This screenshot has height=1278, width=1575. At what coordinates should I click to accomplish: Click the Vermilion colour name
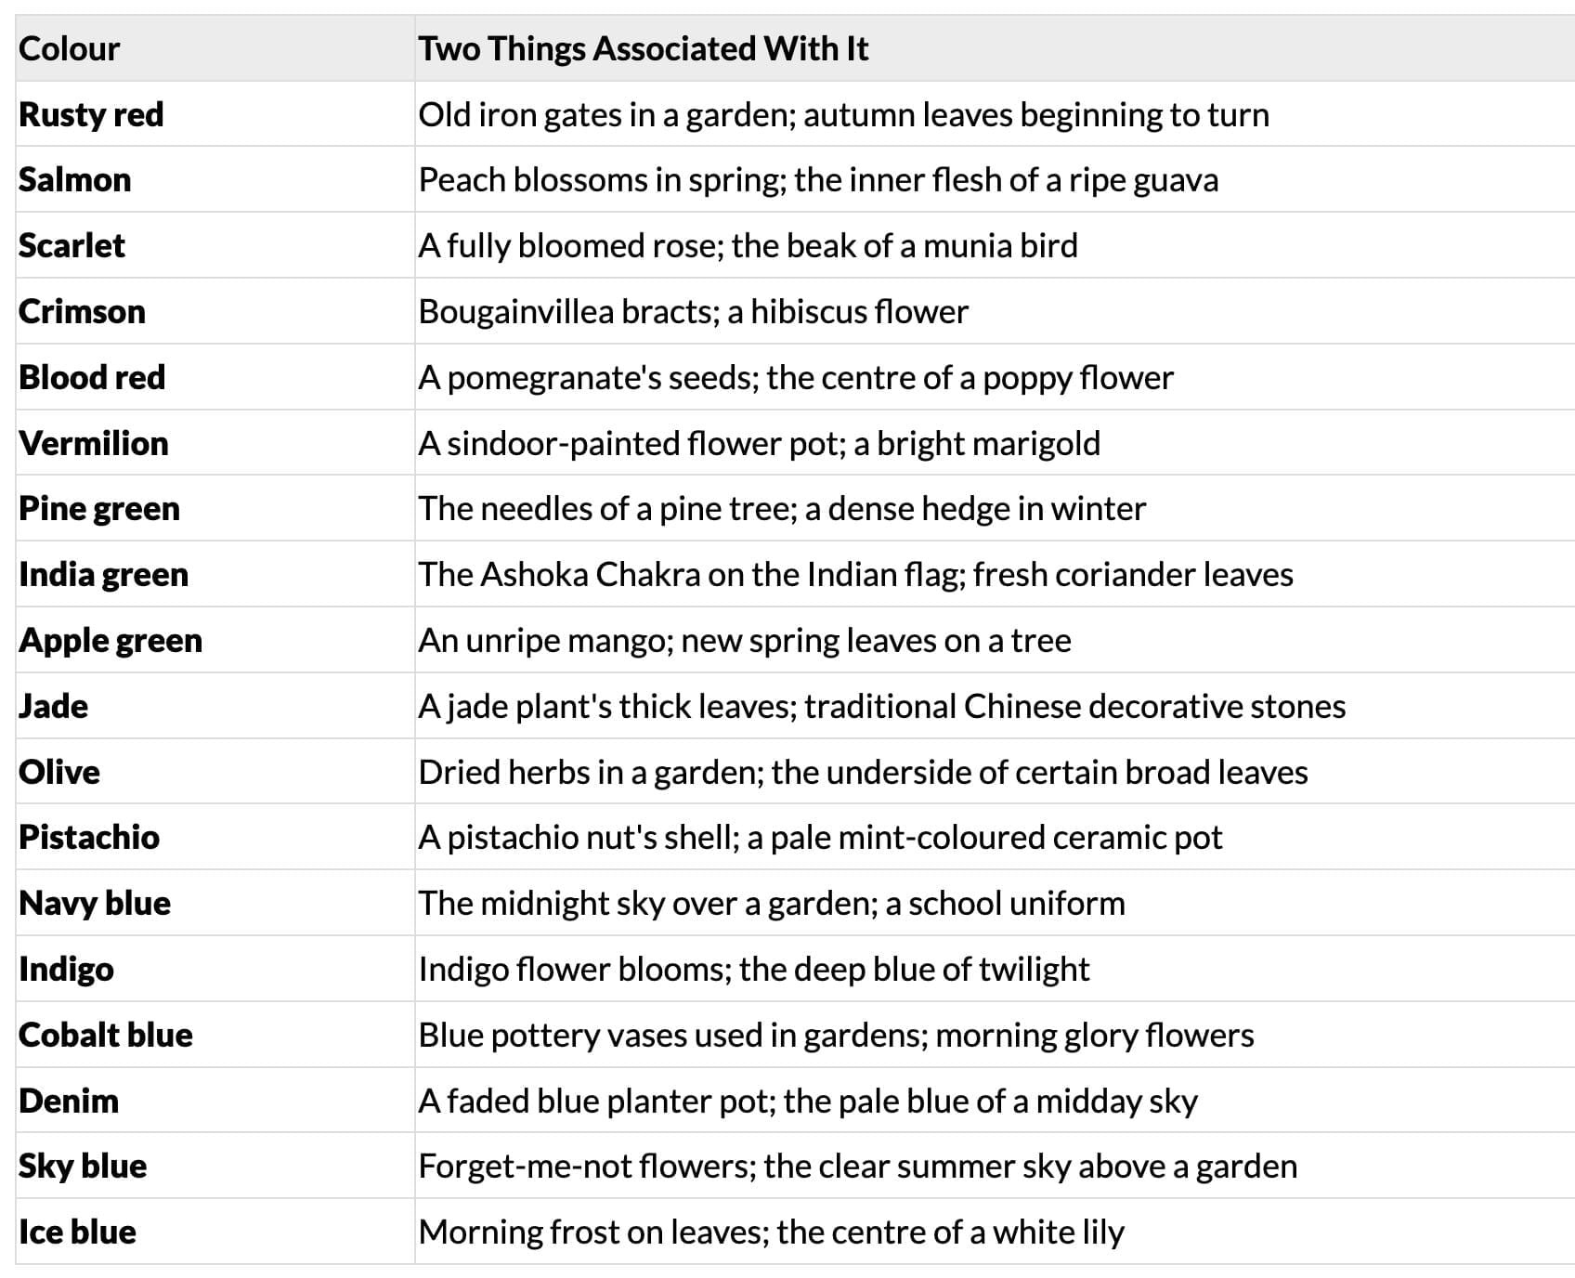(94, 443)
